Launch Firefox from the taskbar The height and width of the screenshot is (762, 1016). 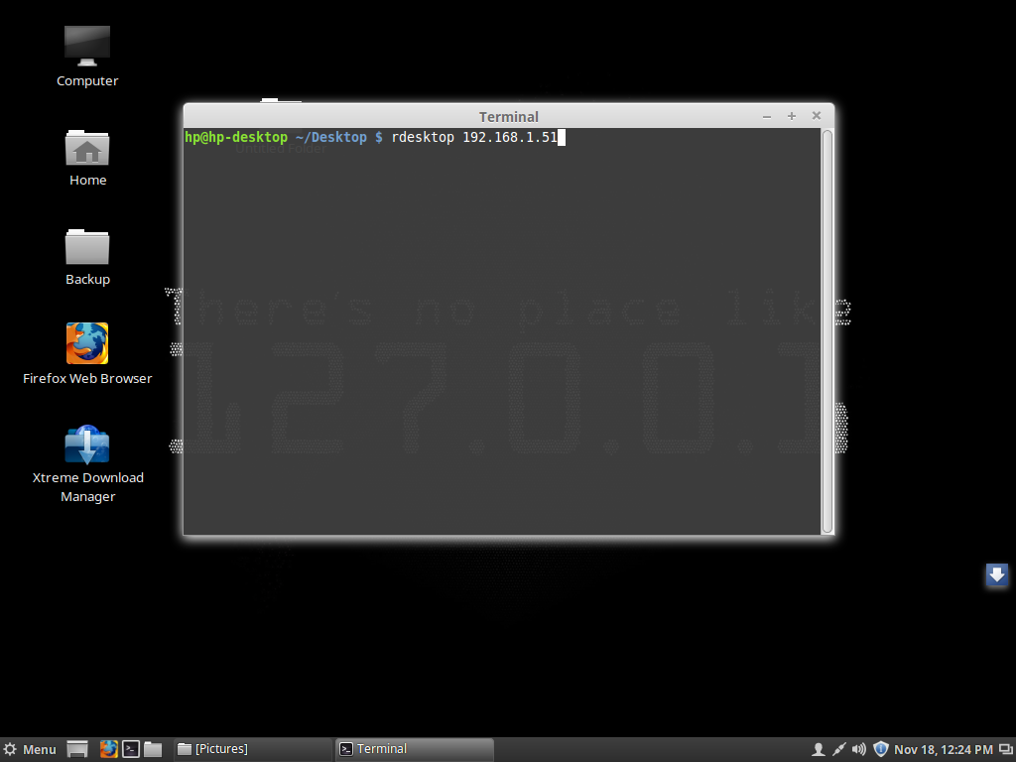pyautogui.click(x=108, y=748)
